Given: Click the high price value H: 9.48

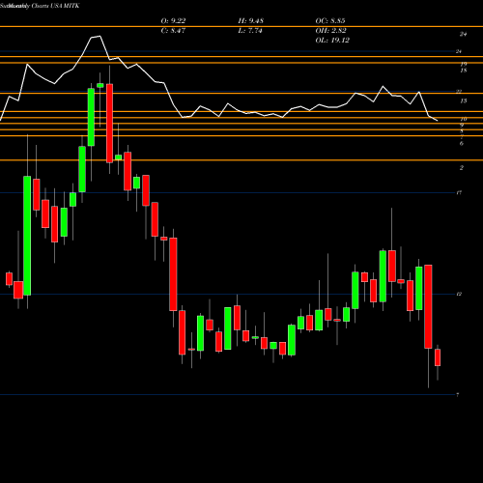Looking at the screenshot, I should point(251,21).
